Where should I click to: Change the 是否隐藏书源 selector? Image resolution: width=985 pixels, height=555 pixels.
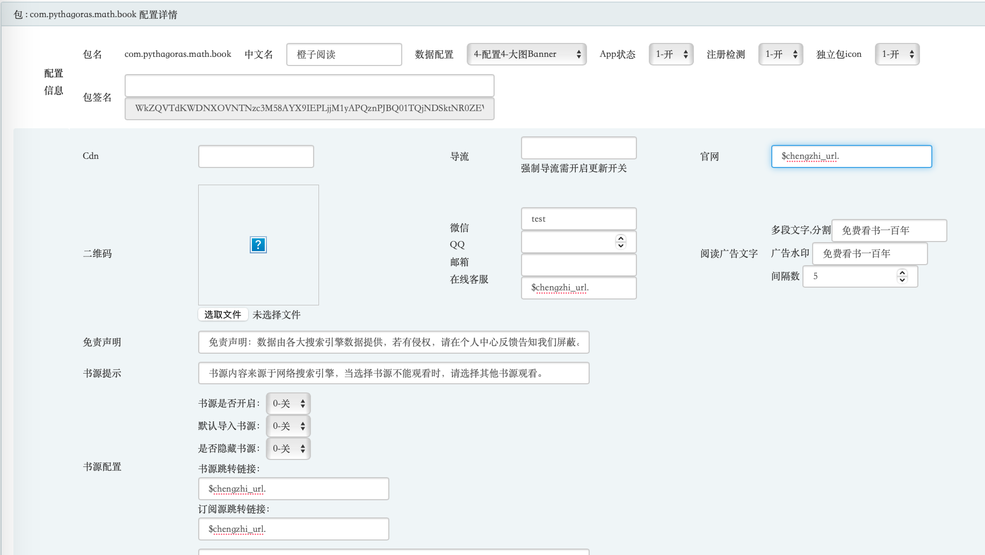[288, 449]
